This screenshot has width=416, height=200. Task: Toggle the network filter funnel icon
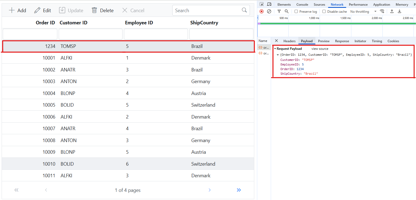[x=279, y=11]
